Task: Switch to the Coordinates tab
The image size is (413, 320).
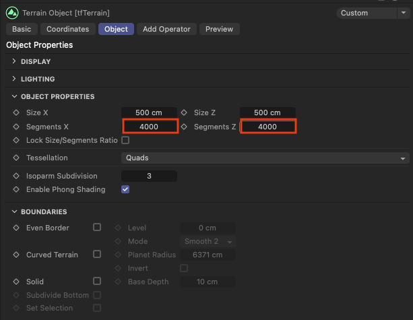Action: (x=67, y=29)
